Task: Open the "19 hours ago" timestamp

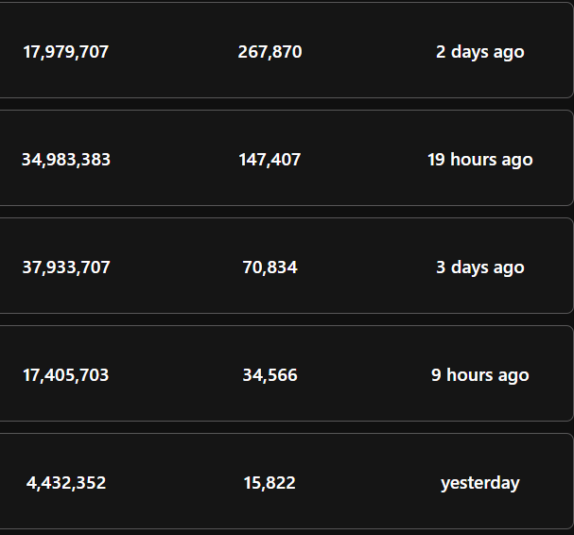Action: coord(480,160)
